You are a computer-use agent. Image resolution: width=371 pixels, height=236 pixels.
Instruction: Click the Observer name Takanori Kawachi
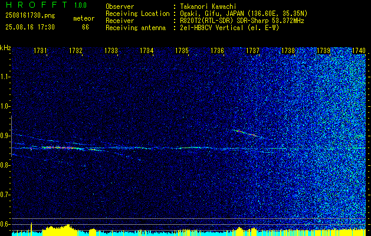click(208, 6)
